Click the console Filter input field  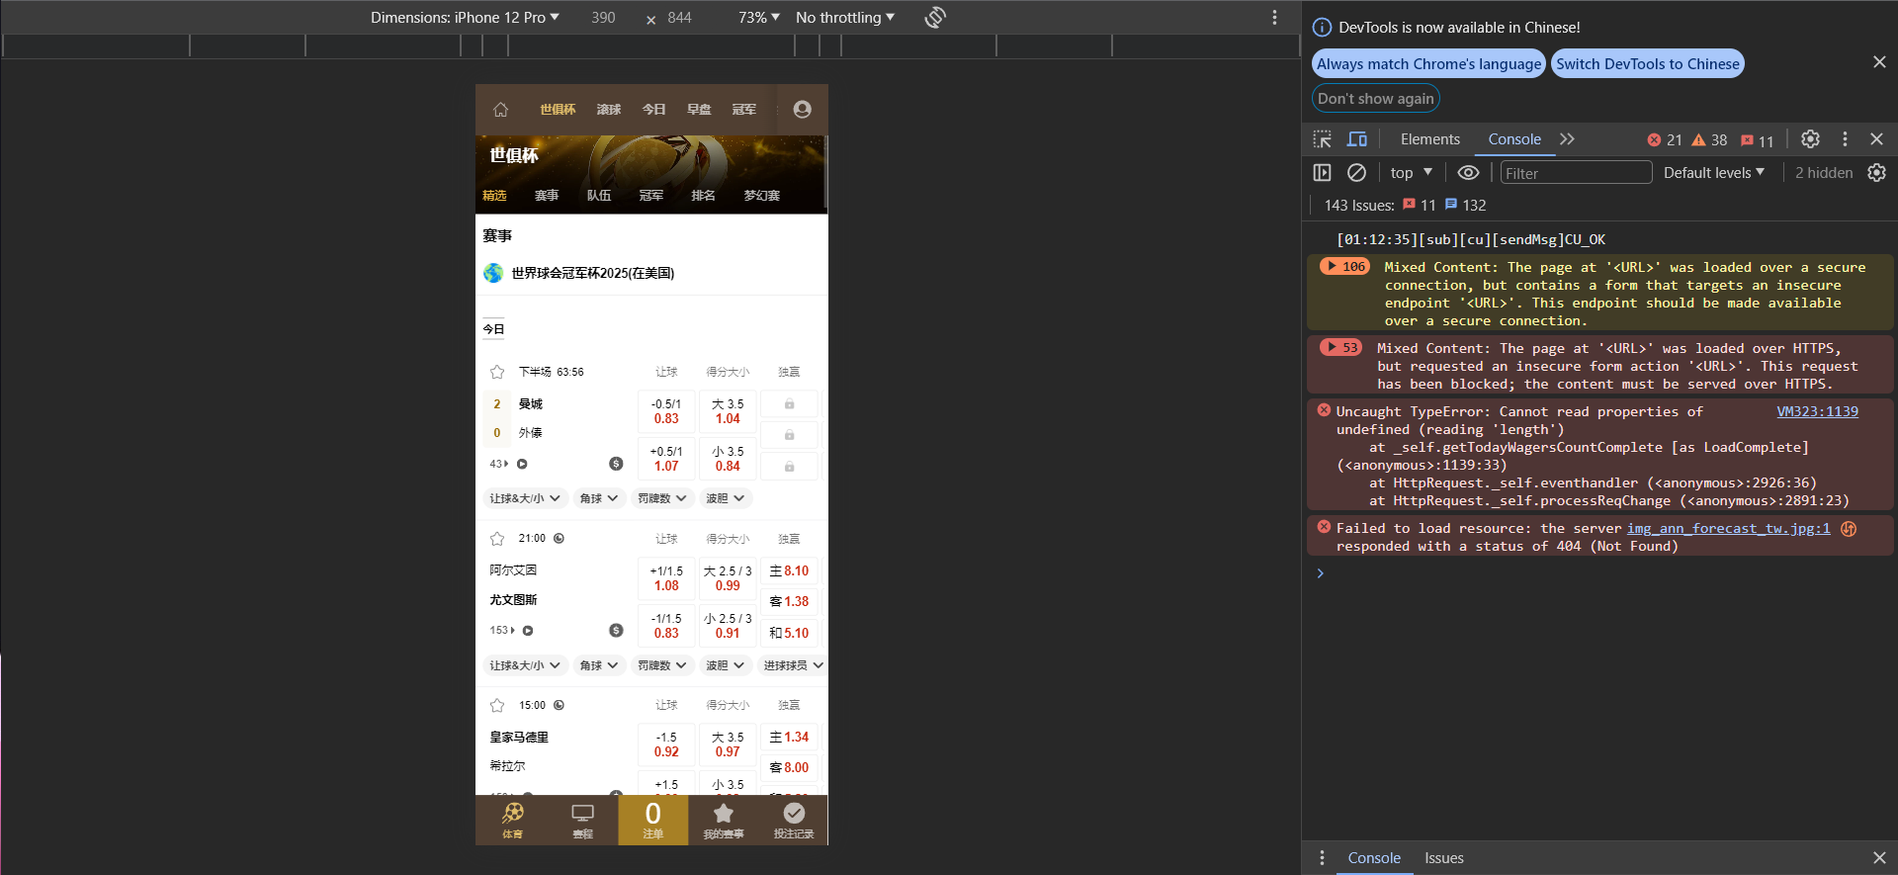click(1575, 173)
